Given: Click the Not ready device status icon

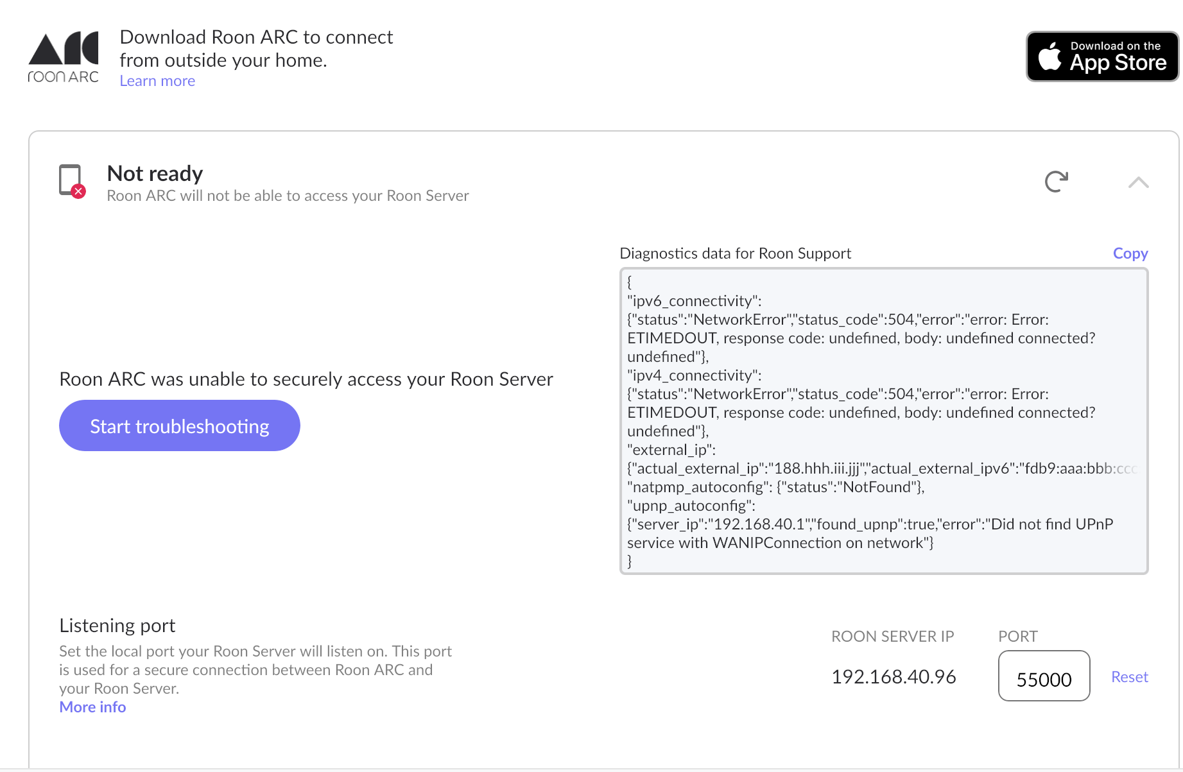Looking at the screenshot, I should 73,182.
